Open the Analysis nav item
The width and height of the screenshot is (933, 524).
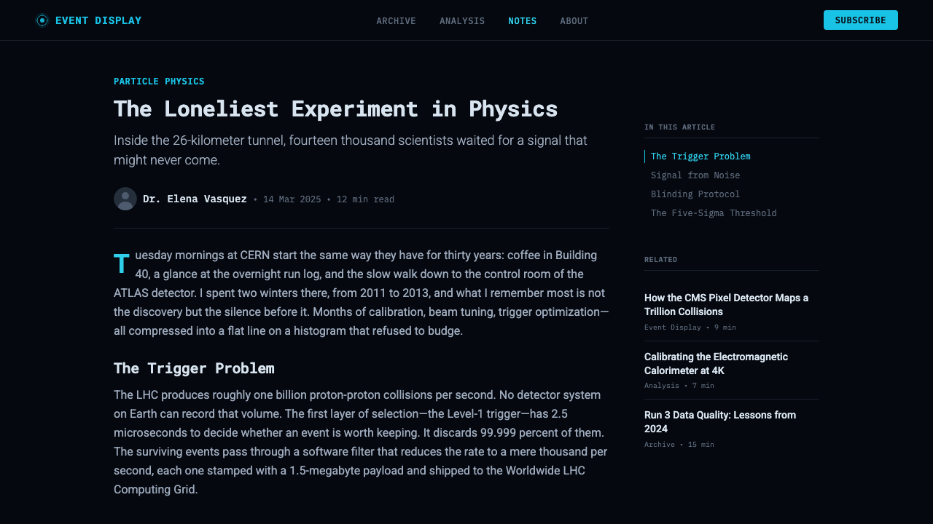[x=462, y=21]
